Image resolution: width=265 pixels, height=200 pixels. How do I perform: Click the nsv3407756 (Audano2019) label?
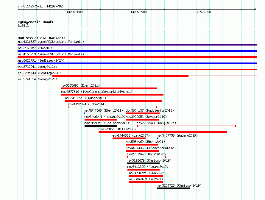177,135
